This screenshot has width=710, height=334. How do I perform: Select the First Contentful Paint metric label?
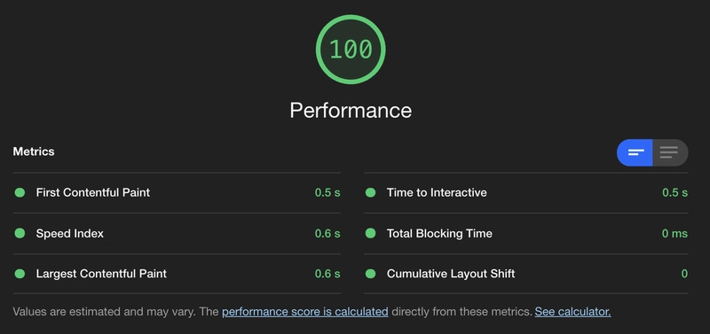(93, 192)
